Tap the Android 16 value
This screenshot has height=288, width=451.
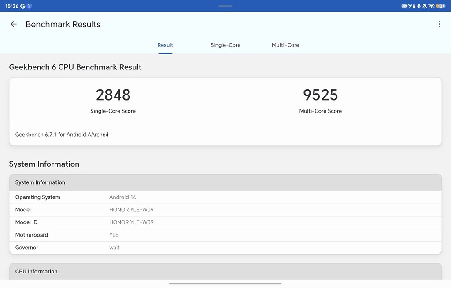[x=123, y=197]
